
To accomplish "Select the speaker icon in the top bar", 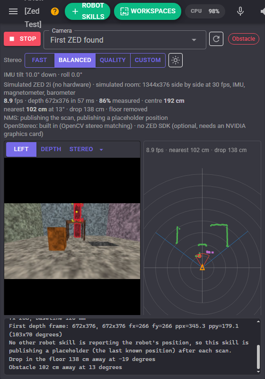I will pos(263,11).
